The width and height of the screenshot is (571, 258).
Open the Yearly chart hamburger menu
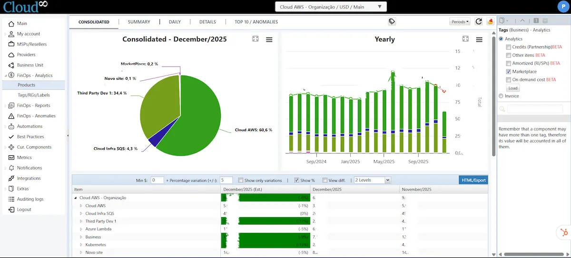pyautogui.click(x=479, y=39)
